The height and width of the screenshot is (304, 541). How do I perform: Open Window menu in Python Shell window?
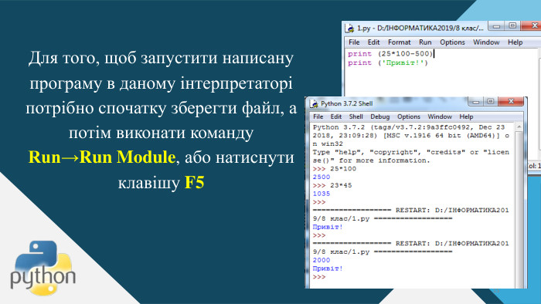point(440,117)
